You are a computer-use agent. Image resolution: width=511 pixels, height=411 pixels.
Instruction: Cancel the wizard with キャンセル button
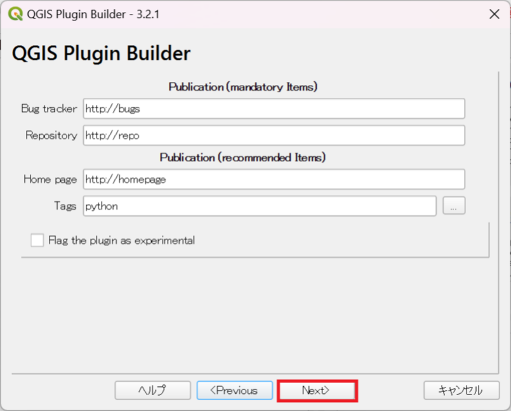point(461,391)
